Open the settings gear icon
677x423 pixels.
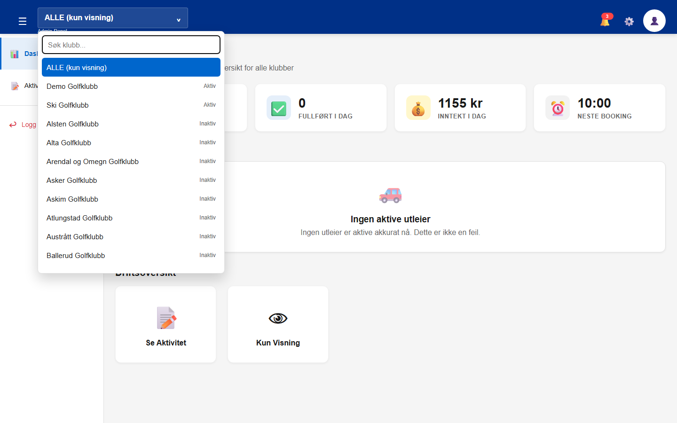click(x=629, y=21)
